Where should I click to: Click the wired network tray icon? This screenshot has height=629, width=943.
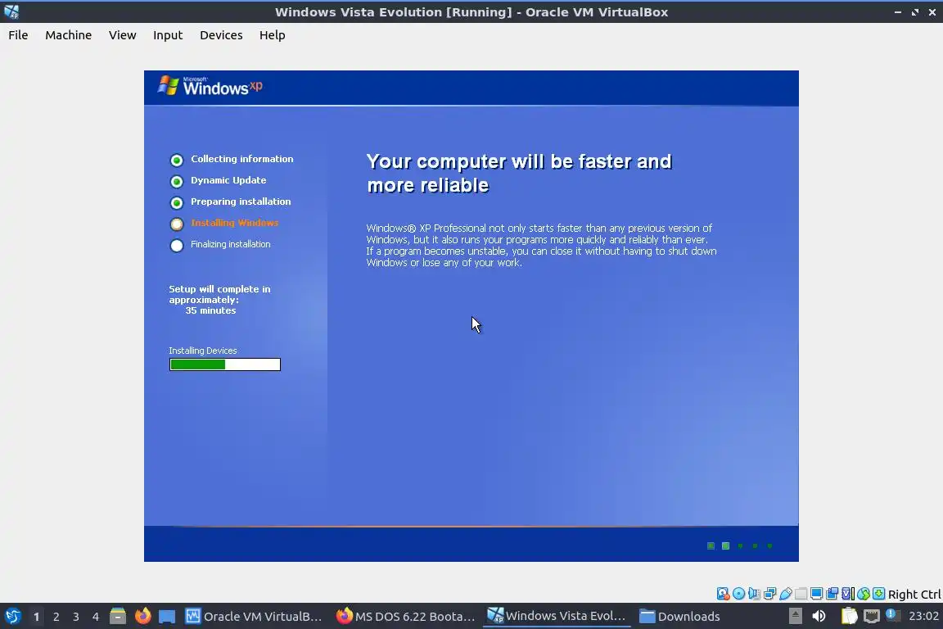pyautogui.click(x=872, y=616)
